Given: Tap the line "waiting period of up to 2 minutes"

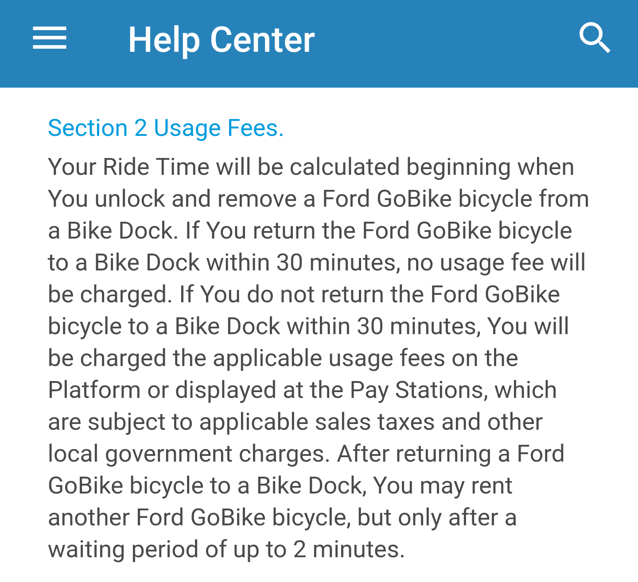Looking at the screenshot, I should [x=226, y=550].
